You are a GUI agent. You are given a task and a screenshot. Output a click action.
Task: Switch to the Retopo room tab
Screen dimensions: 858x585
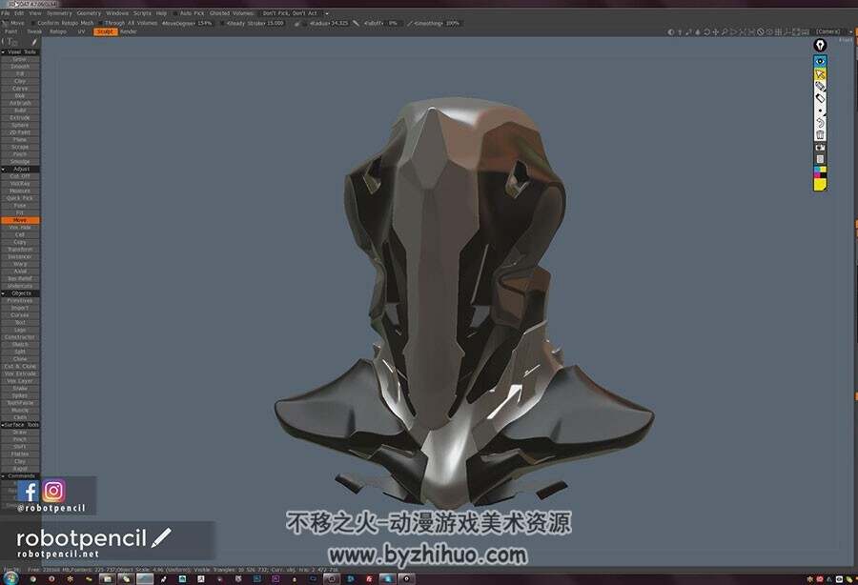pyautogui.click(x=58, y=31)
